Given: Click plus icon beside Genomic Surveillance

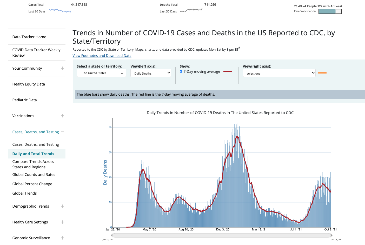Looking at the screenshot, I should tap(62, 238).
